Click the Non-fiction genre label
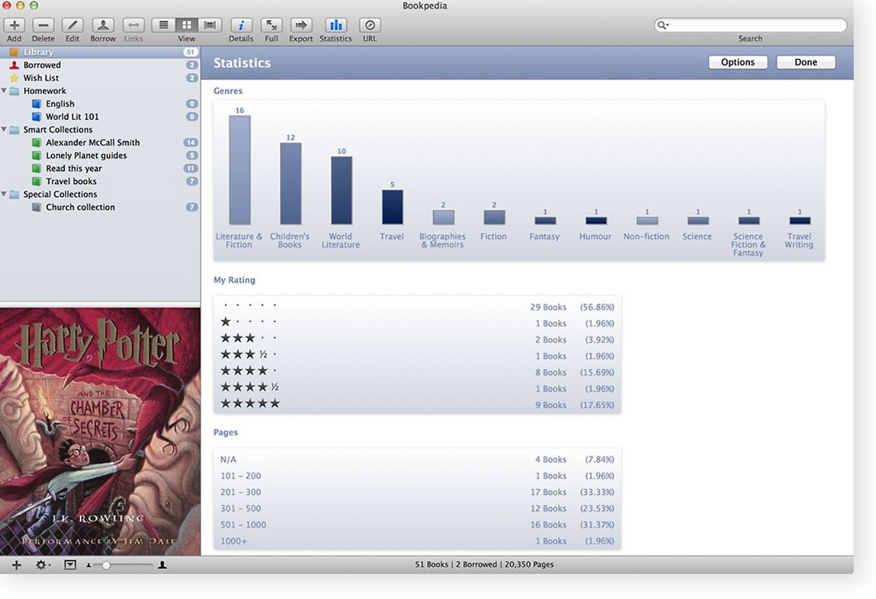The image size is (876, 599). (x=647, y=237)
